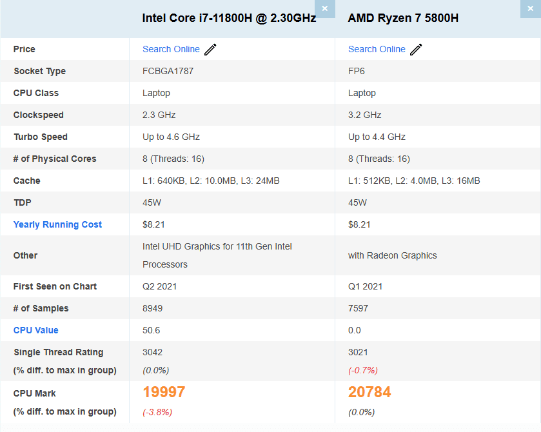This screenshot has height=432, width=541.
Task: Click the FCBGA1787 socket type value
Action: (168, 71)
